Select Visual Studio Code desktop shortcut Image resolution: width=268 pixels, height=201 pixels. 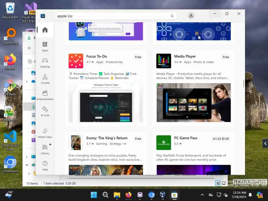(x=10, y=141)
